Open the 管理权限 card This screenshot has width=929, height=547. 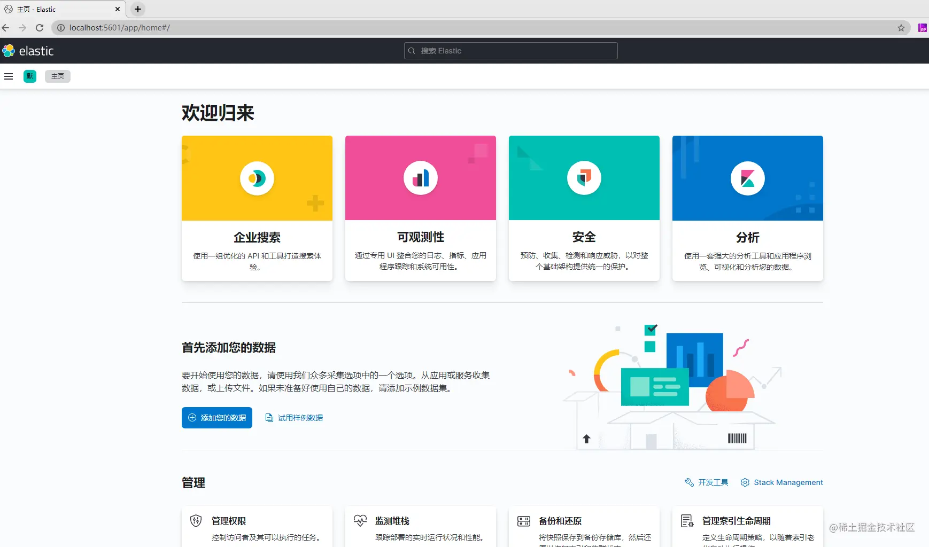(257, 527)
